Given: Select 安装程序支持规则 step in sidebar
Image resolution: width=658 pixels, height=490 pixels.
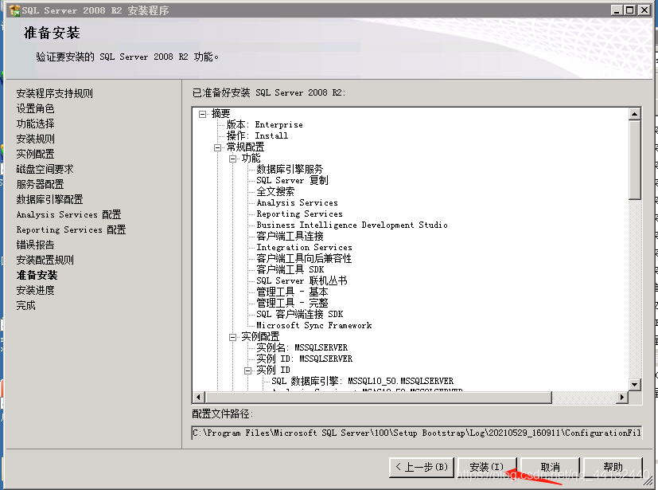Looking at the screenshot, I should pyautogui.click(x=55, y=93).
